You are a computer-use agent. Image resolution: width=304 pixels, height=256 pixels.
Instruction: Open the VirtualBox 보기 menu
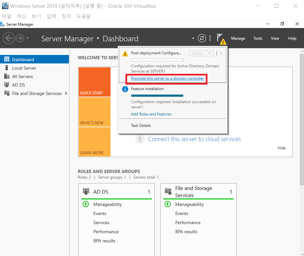tap(36, 16)
